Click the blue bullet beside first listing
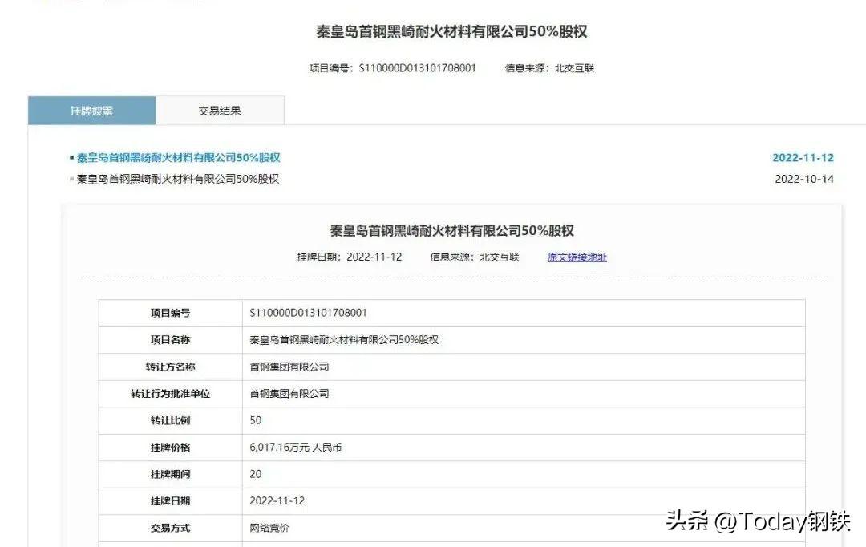Image resolution: width=866 pixels, height=547 pixels. (72, 157)
